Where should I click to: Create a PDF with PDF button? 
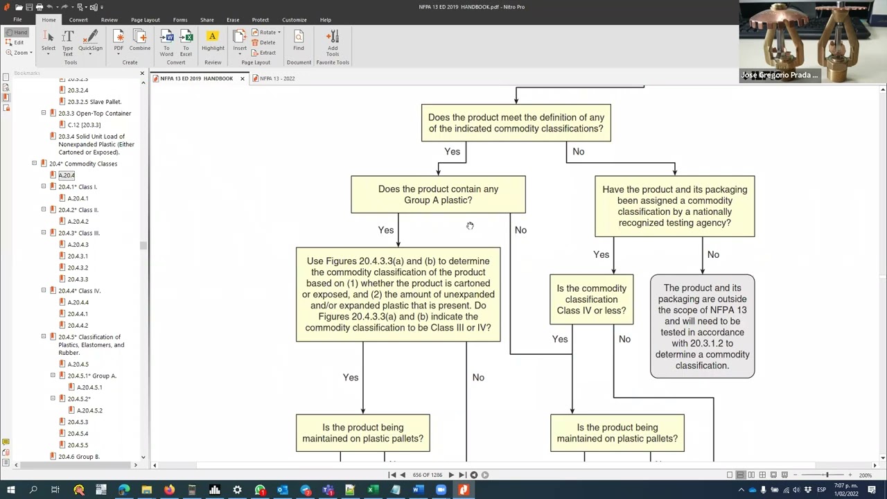pyautogui.click(x=118, y=43)
